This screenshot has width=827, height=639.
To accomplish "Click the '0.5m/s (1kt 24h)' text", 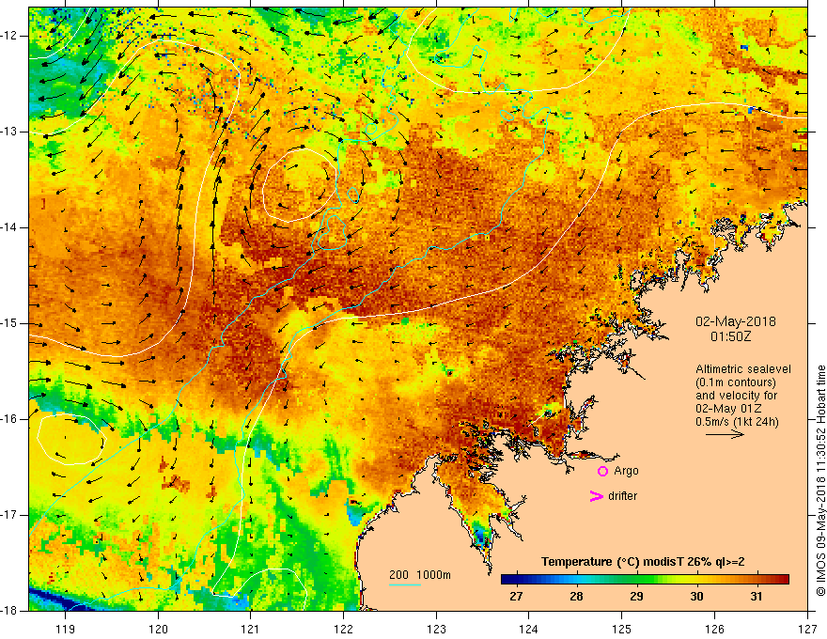I will (737, 422).
